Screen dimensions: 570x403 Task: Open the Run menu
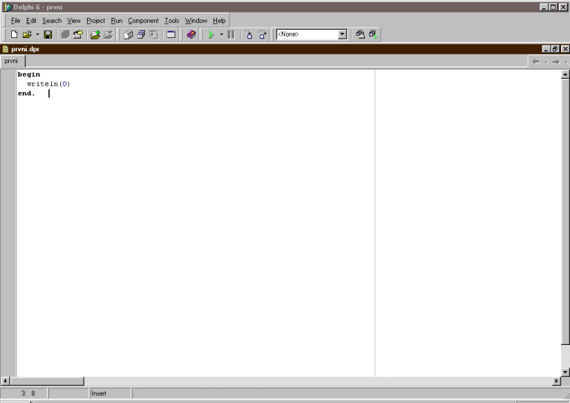[x=117, y=21]
